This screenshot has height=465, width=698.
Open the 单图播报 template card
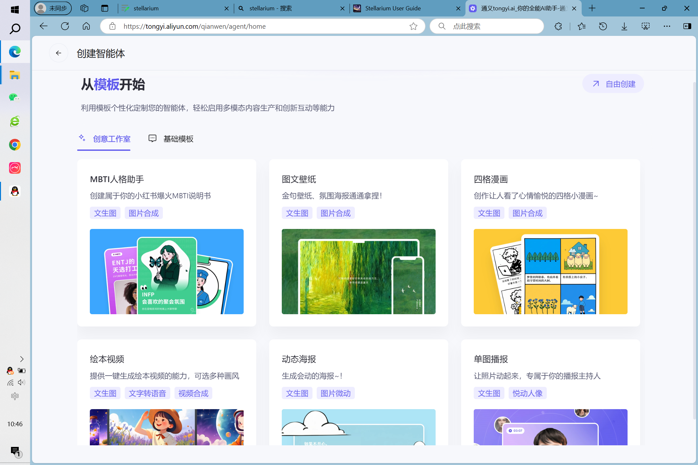551,392
